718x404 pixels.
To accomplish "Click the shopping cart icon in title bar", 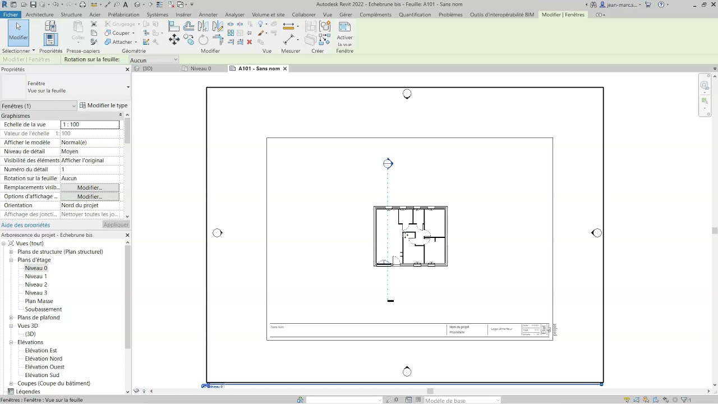I will [648, 4].
